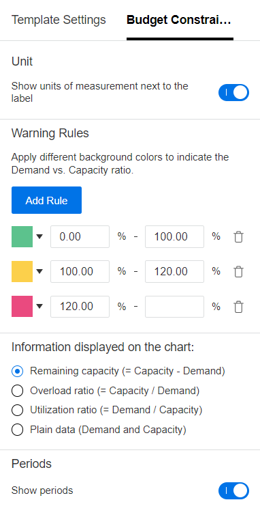This screenshot has width=260, height=513.
Task: Select Utilization ratio radio option
Action: [x=17, y=411]
